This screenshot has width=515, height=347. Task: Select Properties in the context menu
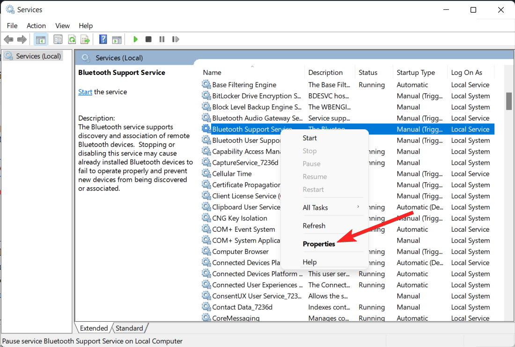point(319,244)
